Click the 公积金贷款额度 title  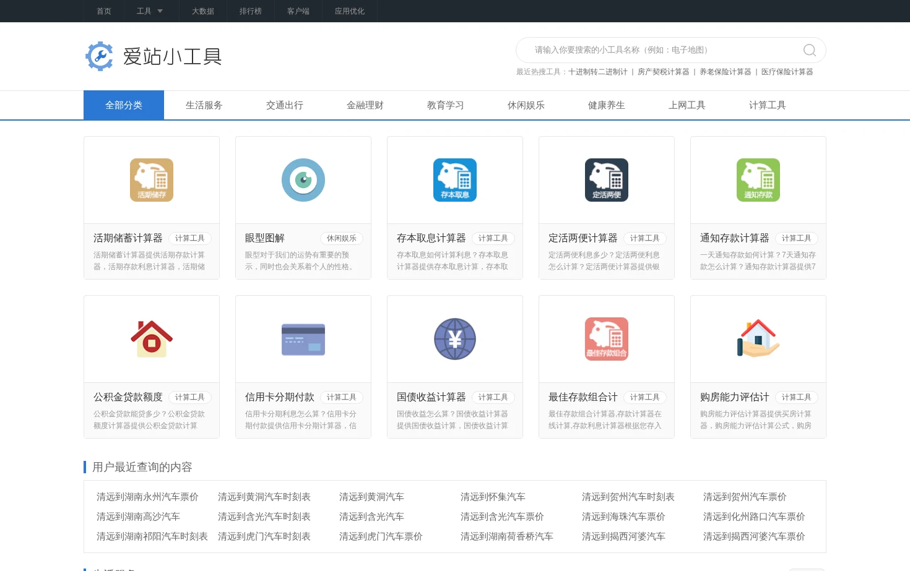pos(128,397)
